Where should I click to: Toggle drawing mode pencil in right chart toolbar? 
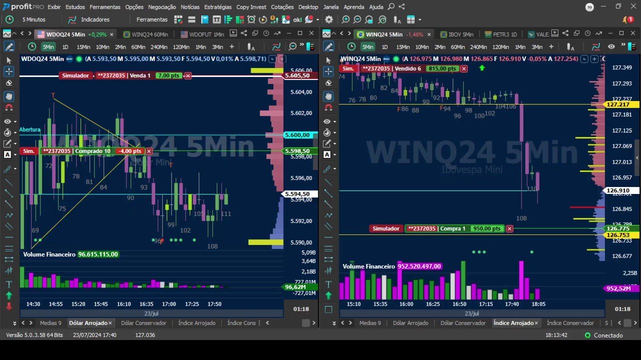pyautogui.click(x=329, y=46)
